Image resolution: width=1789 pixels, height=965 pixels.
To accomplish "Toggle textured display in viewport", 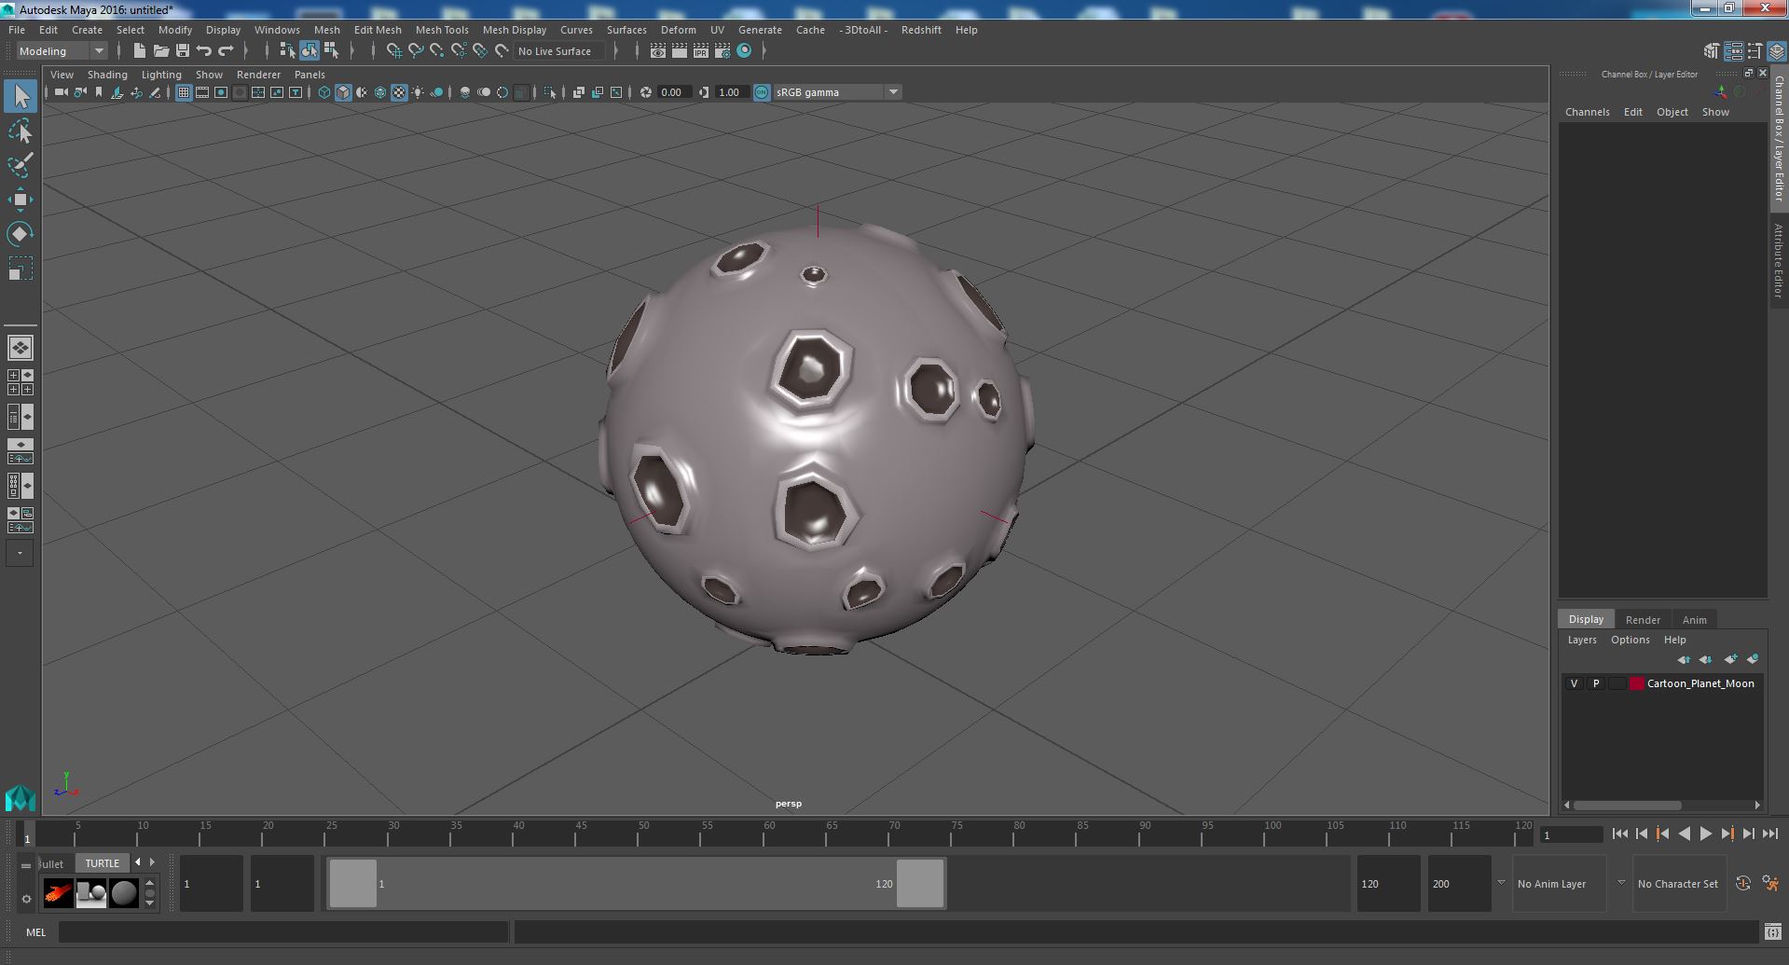I will pos(399,92).
